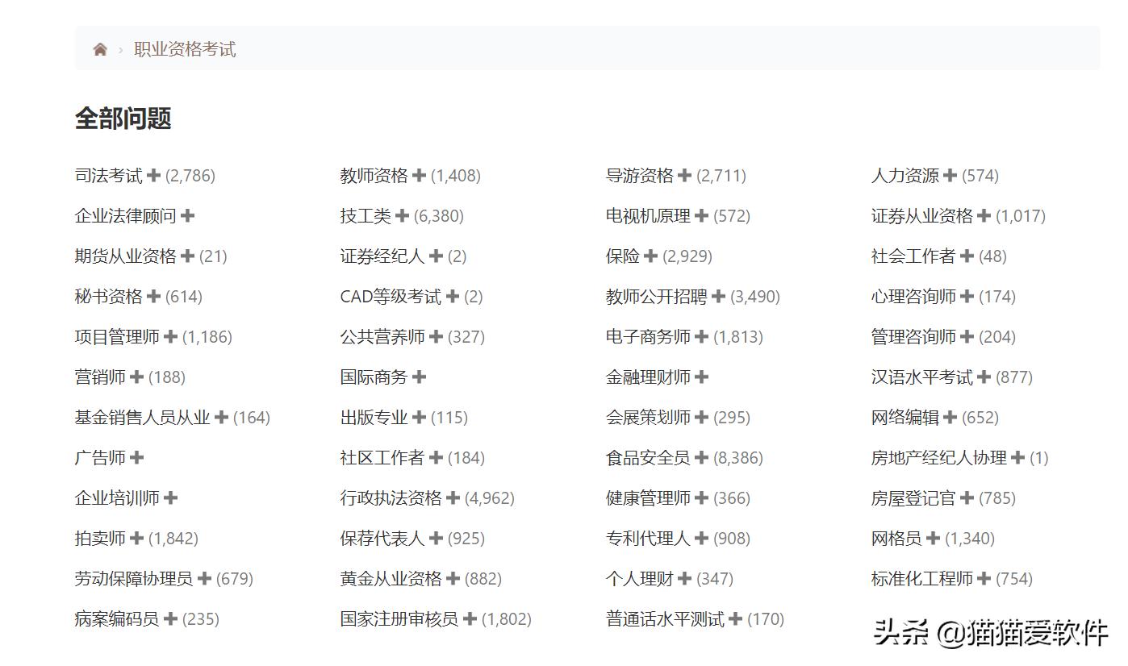
Task: Click the home icon in the breadcrumb
Action: [x=100, y=48]
